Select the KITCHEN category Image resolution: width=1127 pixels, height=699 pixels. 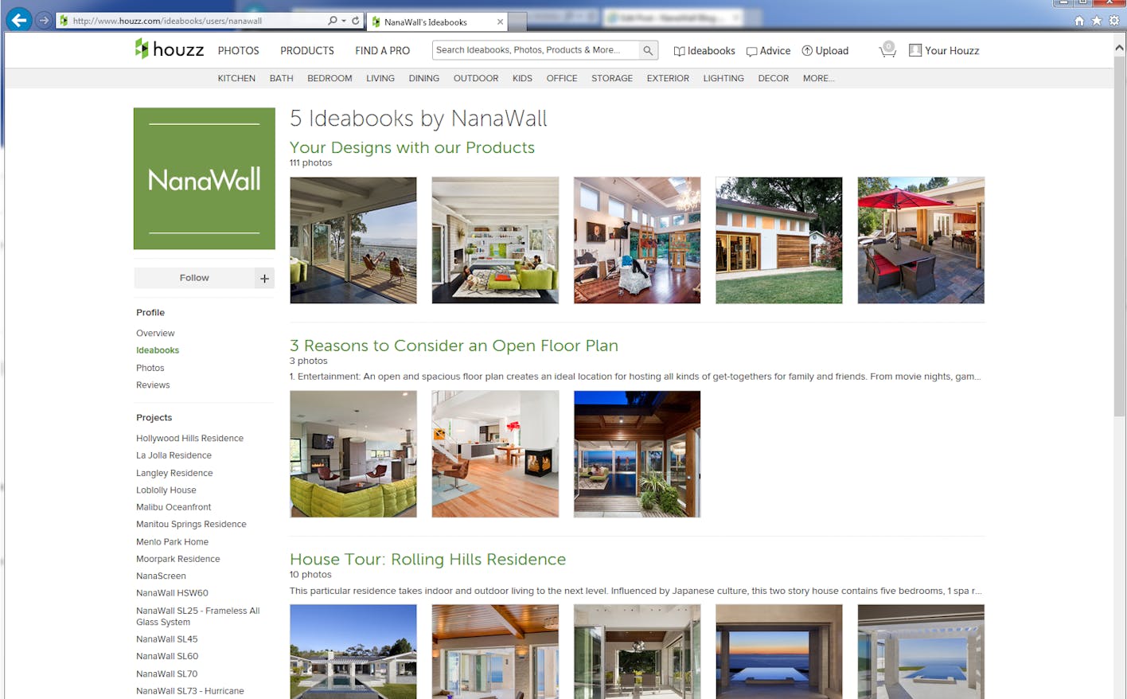coord(236,78)
